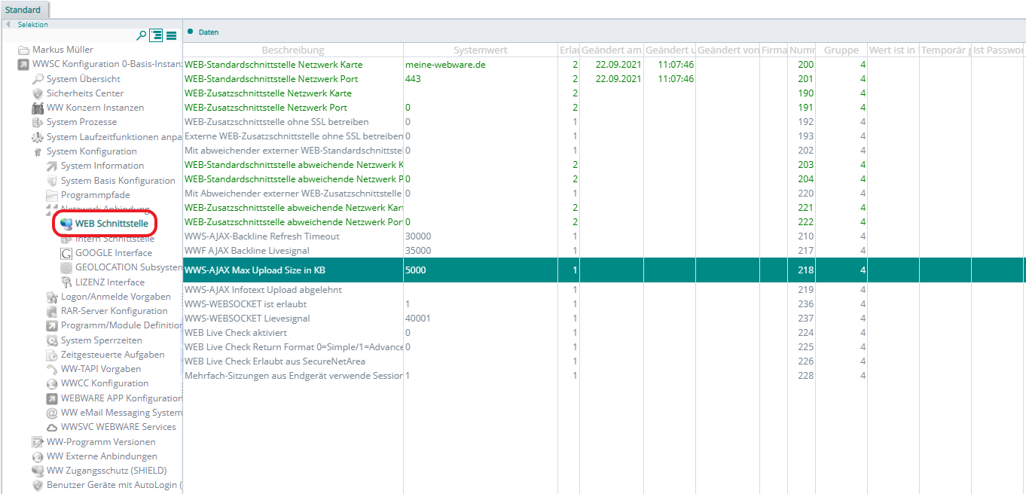Select WEB Schnittstelle in the tree
Screen dimensions: 1026x494
pos(111,224)
